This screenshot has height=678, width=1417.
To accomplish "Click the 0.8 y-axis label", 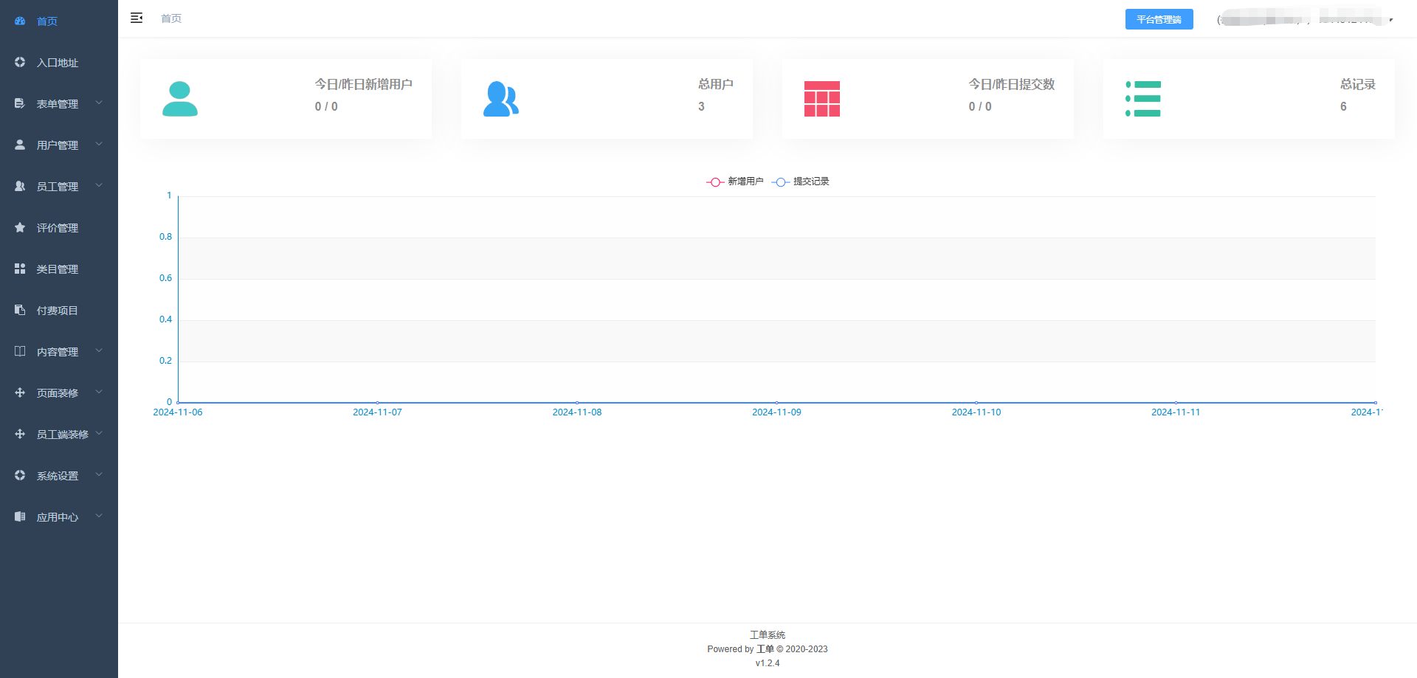I will pos(165,237).
